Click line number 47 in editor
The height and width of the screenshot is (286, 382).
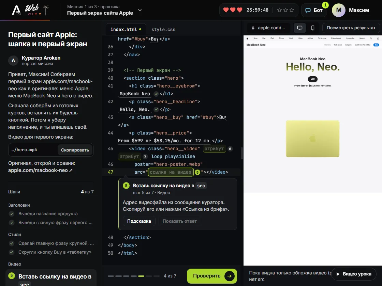tap(111, 172)
